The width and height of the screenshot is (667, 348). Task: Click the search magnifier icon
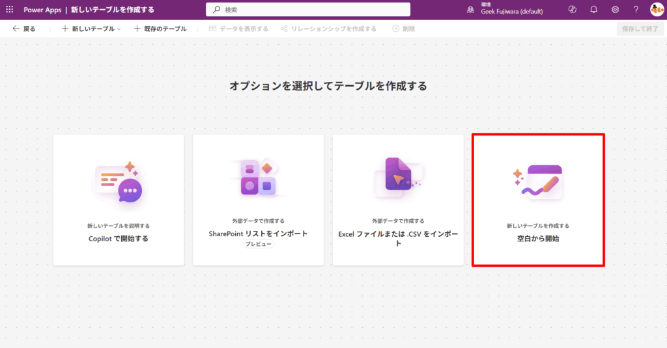click(x=216, y=9)
